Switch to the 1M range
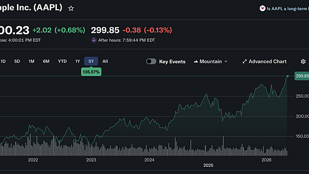The height and width of the screenshot is (174, 309). tap(31, 61)
